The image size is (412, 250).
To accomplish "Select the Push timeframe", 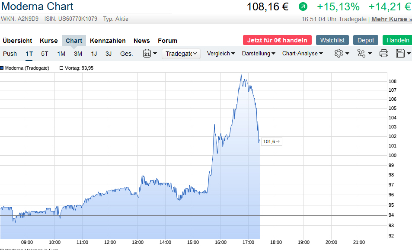I will (x=10, y=54).
